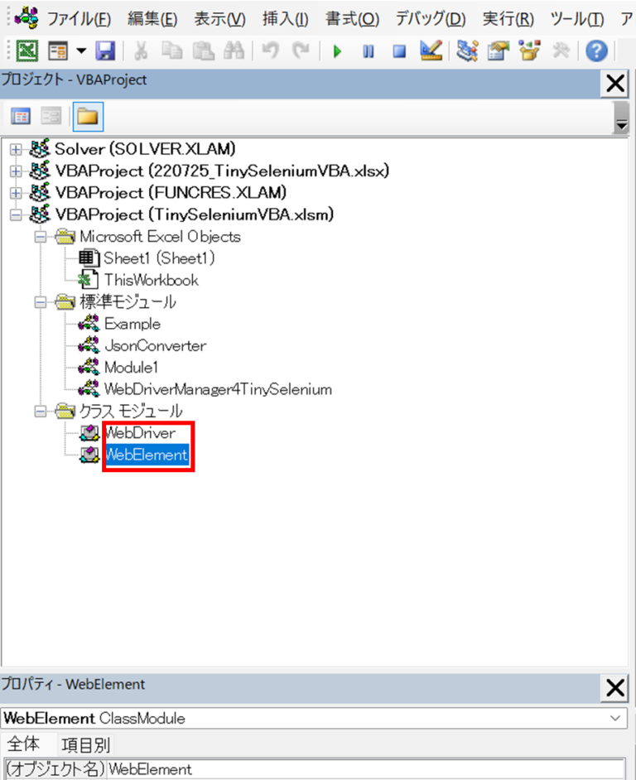Click the View Microsoft Excel icon
The height and width of the screenshot is (780, 636).
pyautogui.click(x=27, y=51)
